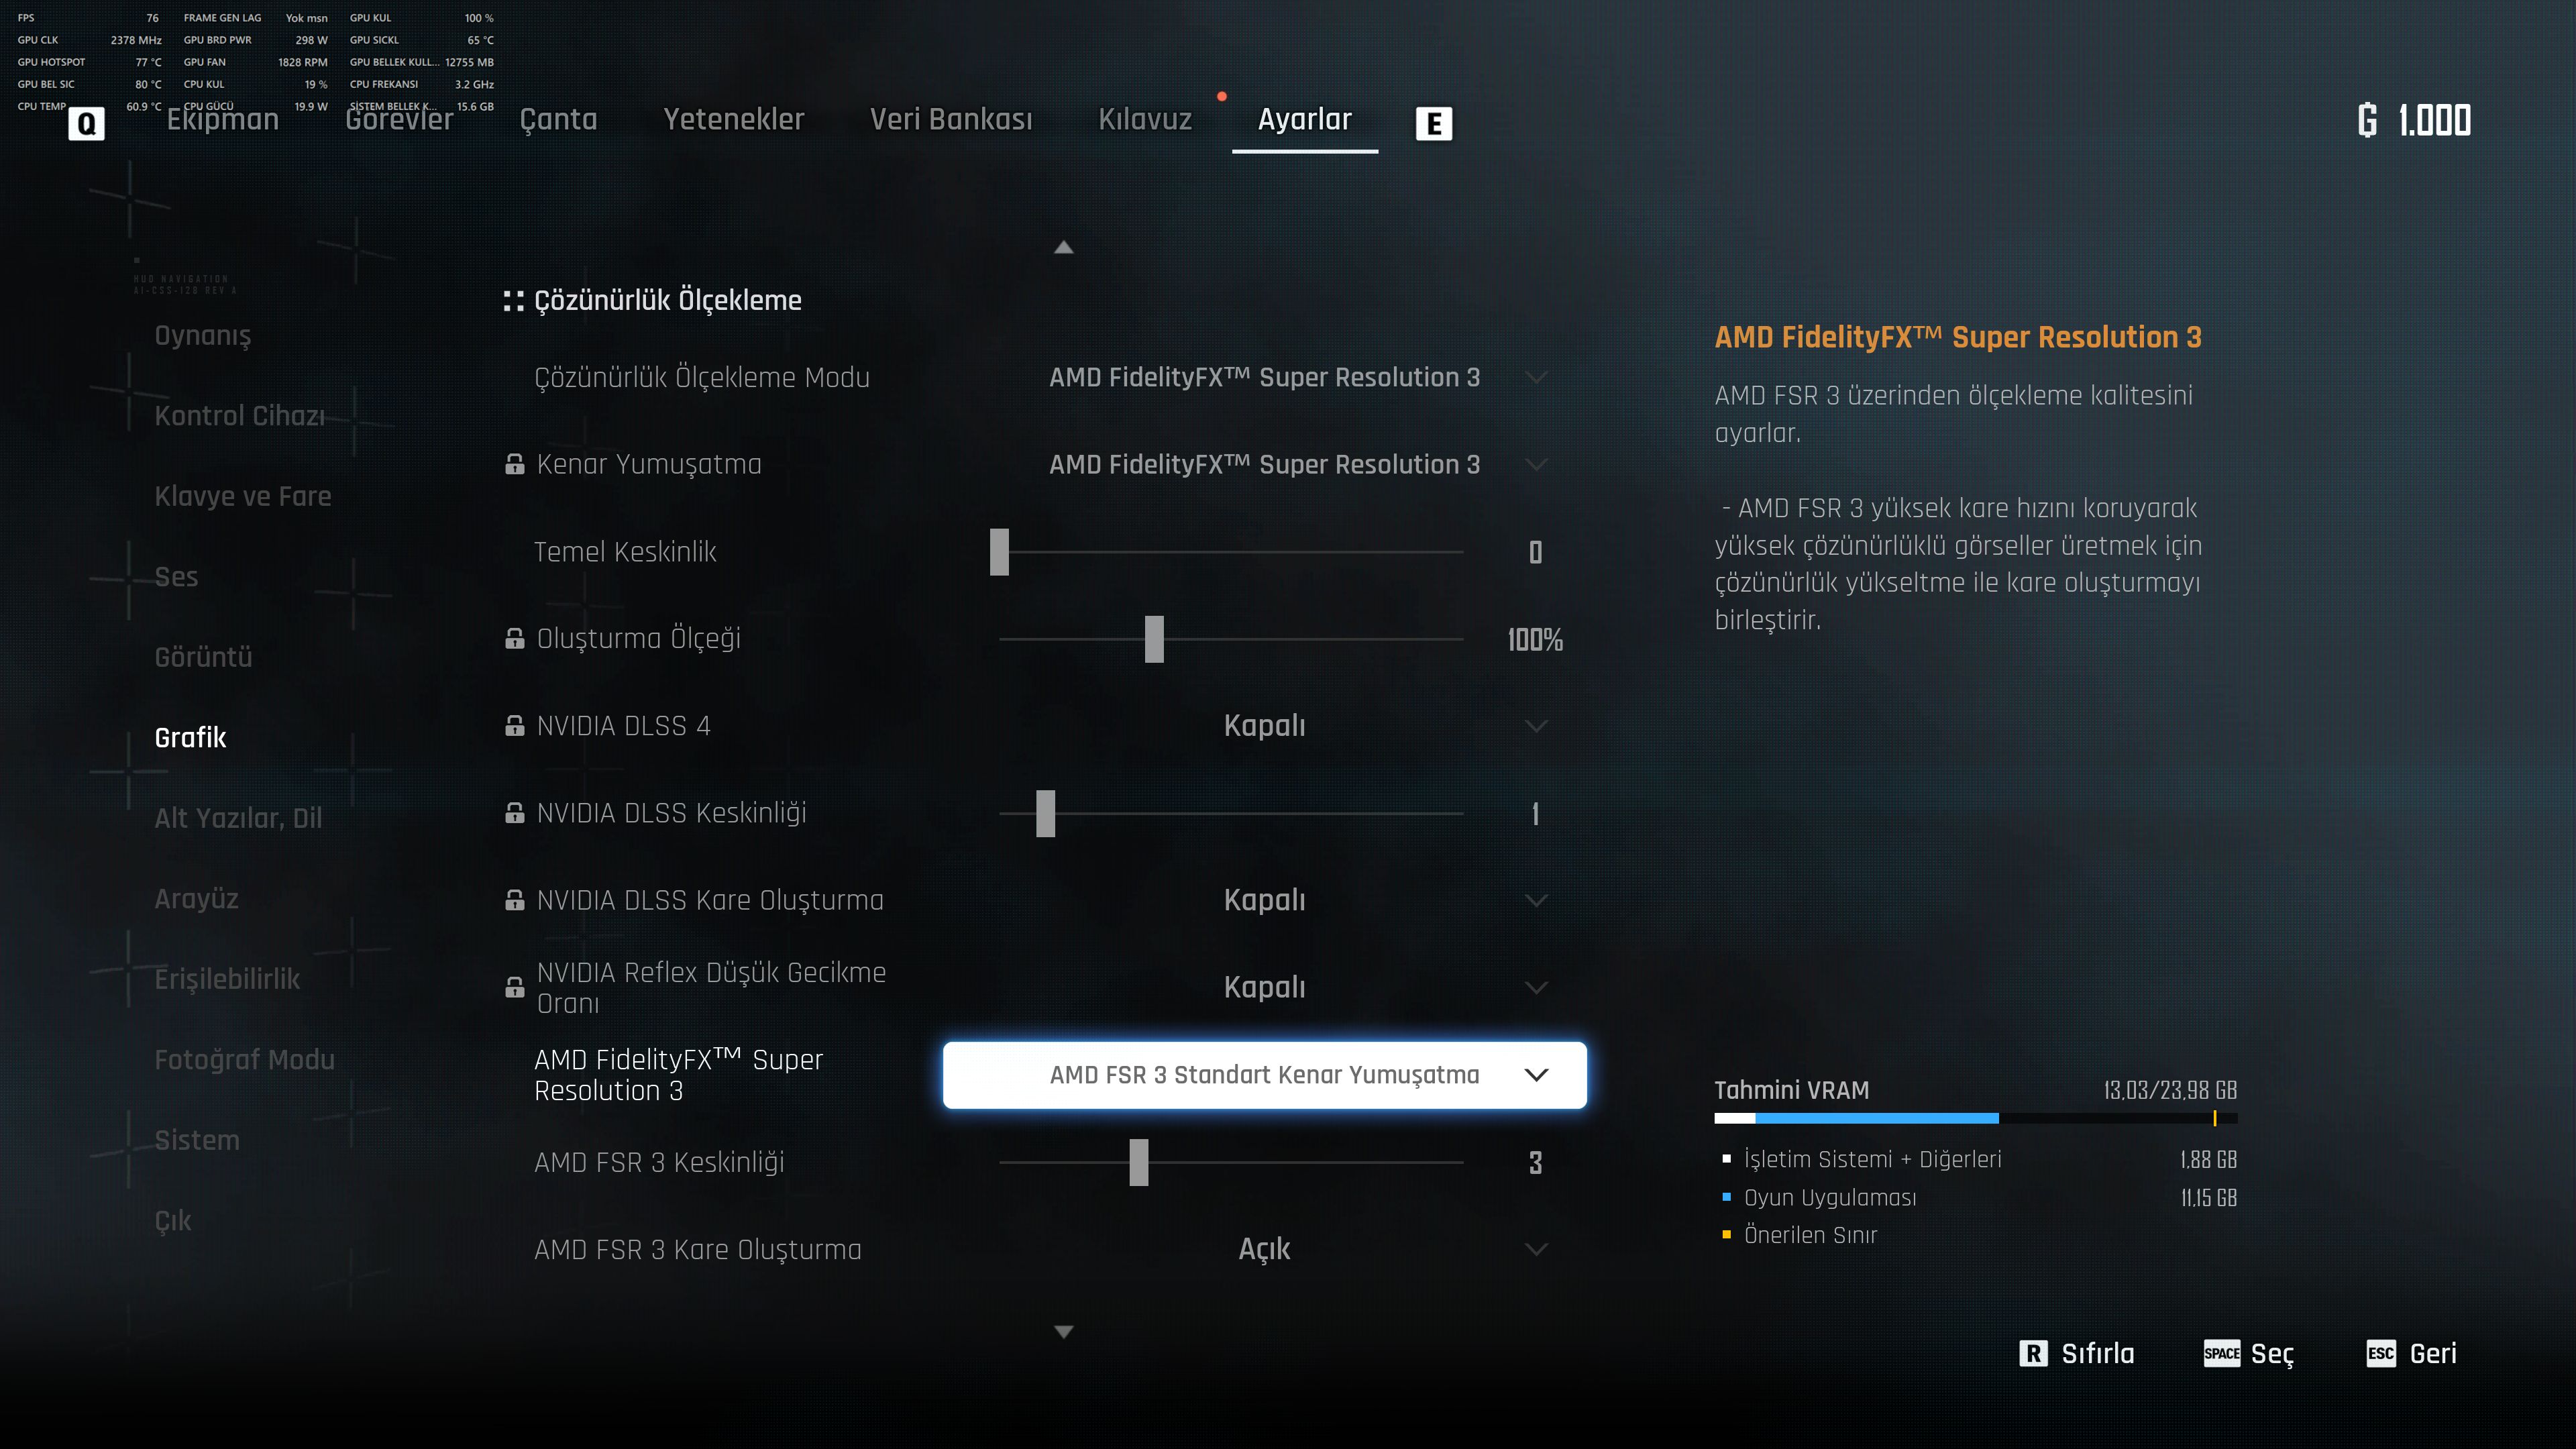Click the Oluşturma Ölçeği value 100%
2576x1449 pixels.
pyautogui.click(x=1535, y=639)
